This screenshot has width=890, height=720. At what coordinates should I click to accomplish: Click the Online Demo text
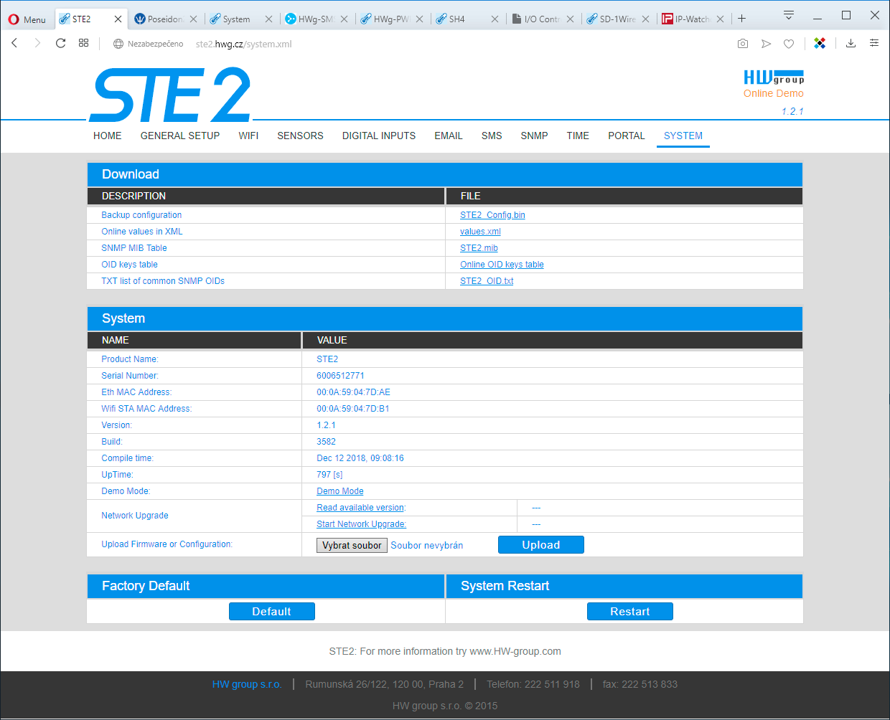coord(774,93)
